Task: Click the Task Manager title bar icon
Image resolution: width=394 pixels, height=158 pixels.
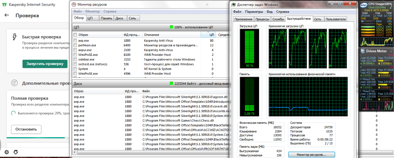Action: coord(234,5)
